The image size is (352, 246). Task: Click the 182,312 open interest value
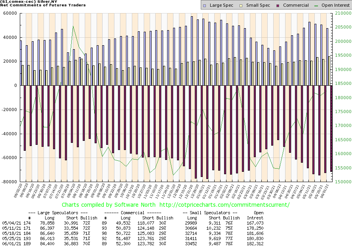tap(255, 243)
